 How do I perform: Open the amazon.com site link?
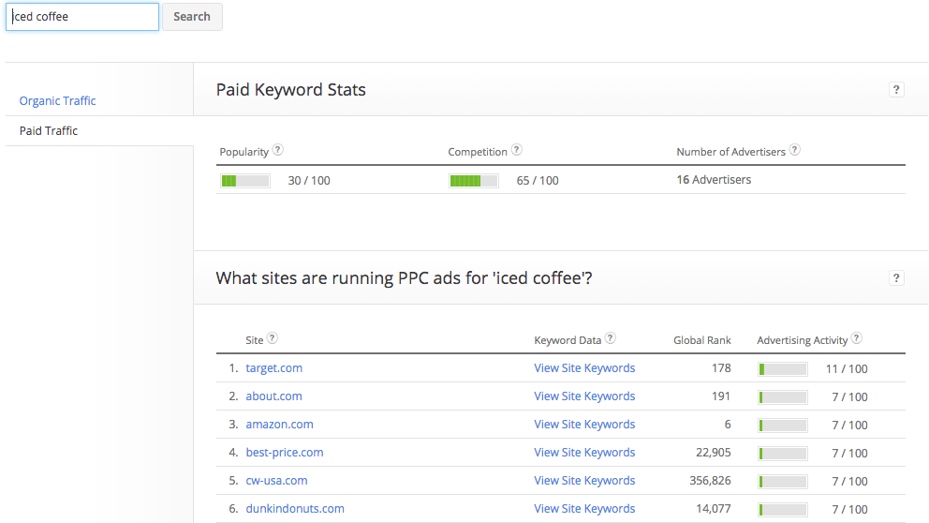pyautogui.click(x=279, y=425)
